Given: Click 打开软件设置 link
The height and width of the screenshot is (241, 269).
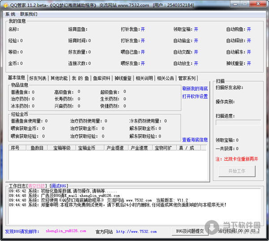Looking at the screenshot, I should point(195,96).
